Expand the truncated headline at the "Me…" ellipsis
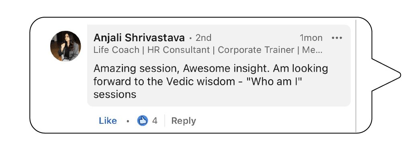Image resolution: width=419 pixels, height=147 pixels. [312, 50]
